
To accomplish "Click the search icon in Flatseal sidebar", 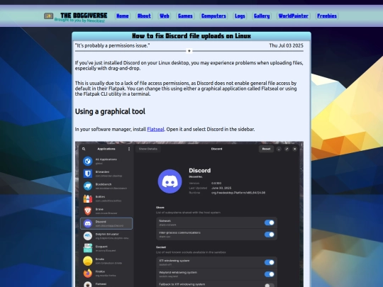I will [x=84, y=149].
